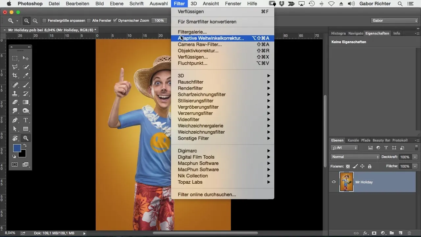Select the Rectangular Marquee tool

15,58
